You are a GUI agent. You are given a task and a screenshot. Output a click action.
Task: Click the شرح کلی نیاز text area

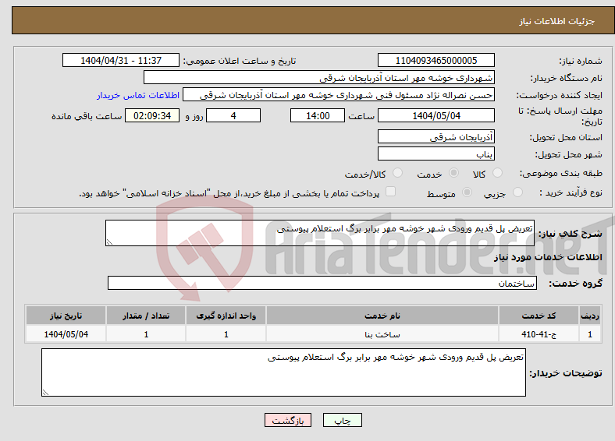[320, 233]
